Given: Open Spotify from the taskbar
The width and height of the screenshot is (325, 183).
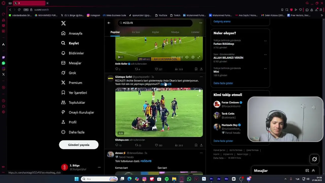Looking at the screenshot, I should (167, 179).
